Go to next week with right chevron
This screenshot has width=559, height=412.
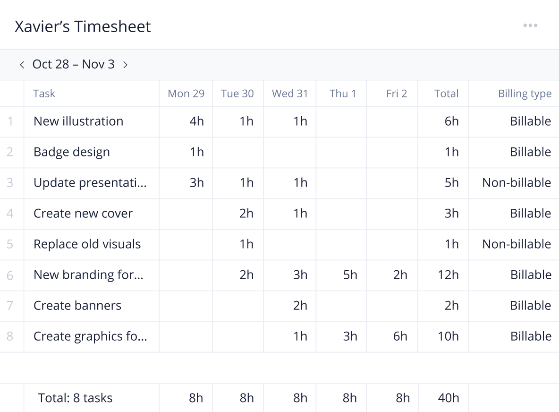tap(125, 65)
